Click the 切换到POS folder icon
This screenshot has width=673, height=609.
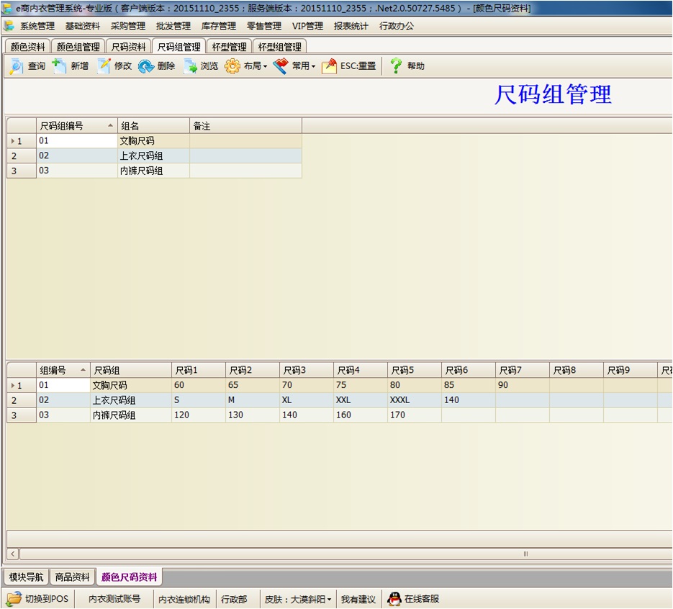[14, 599]
